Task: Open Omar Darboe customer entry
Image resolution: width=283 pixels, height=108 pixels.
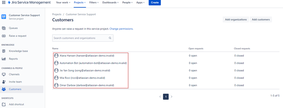Action: (x=87, y=85)
